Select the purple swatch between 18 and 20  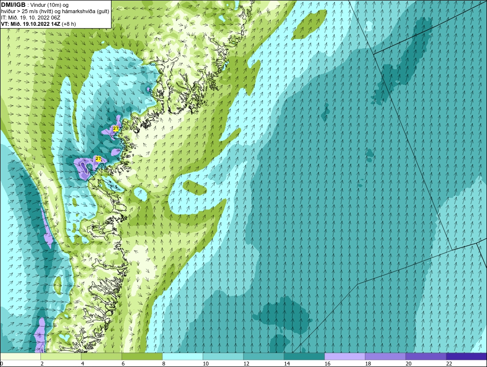[385, 356]
